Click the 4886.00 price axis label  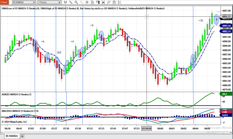pyautogui.click(x=227, y=59)
